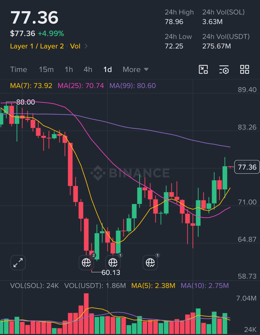This screenshot has width=260, height=335.
Task: Click the chevron next to Vol
Action: [x=86, y=46]
